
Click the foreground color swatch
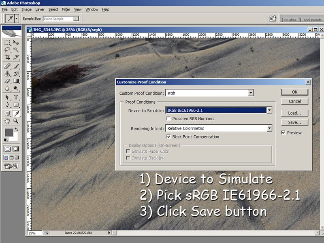pyautogui.click(x=8, y=132)
